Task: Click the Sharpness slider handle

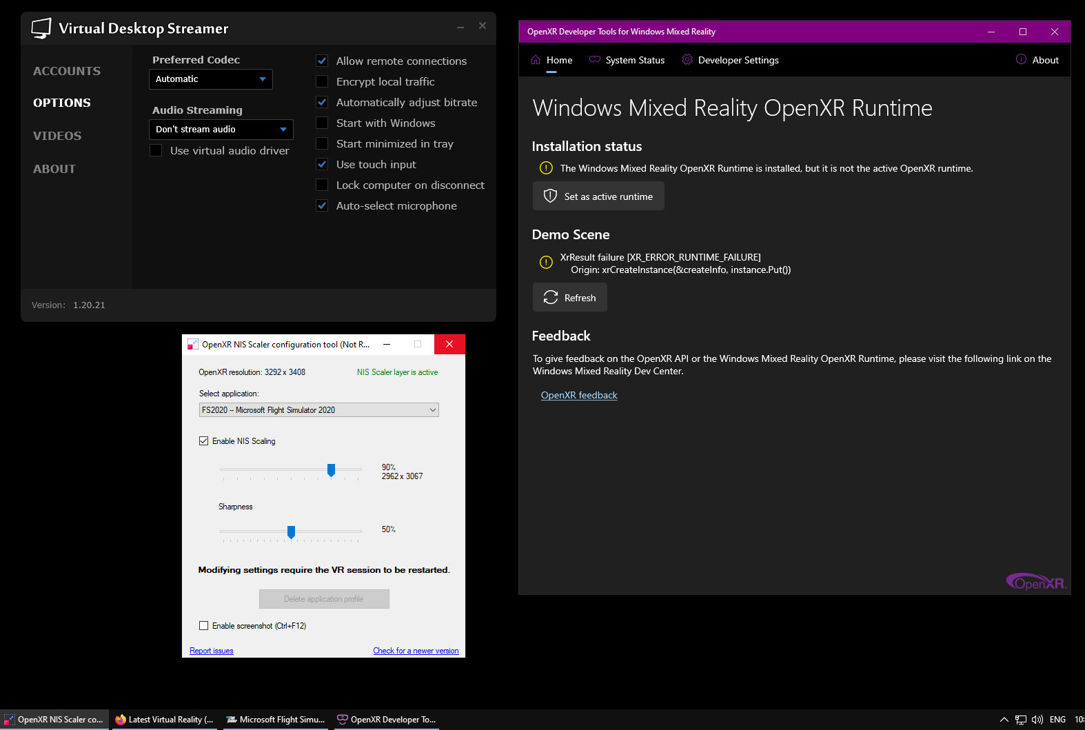Action: pyautogui.click(x=291, y=532)
